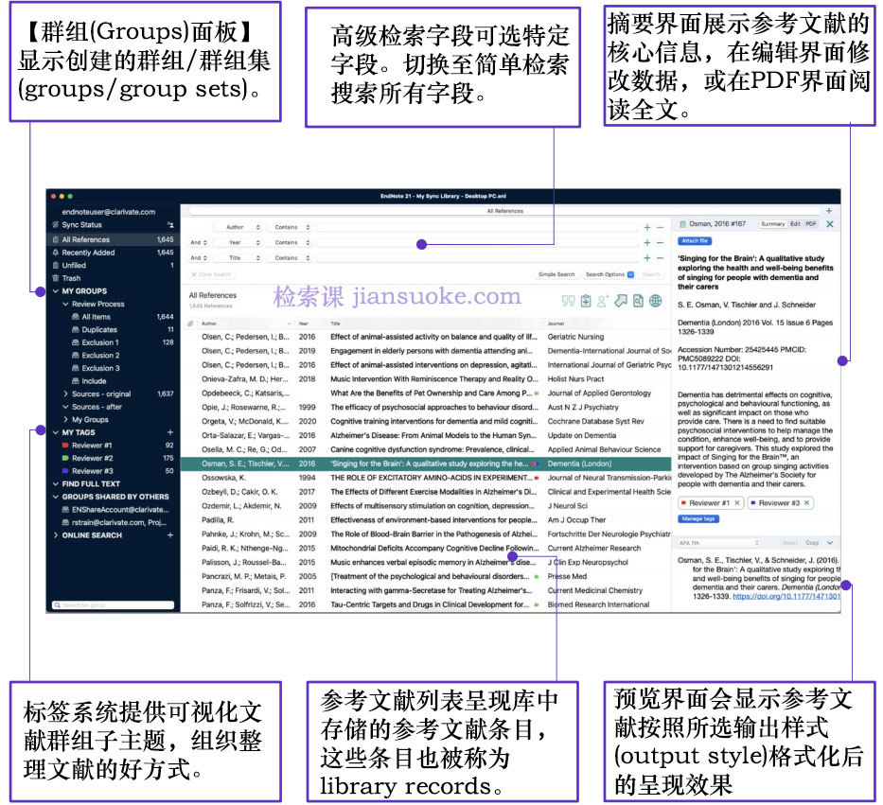Collapse GROUPS SHARED BY OTHERS section
The width and height of the screenshot is (883, 805).
pyautogui.click(x=56, y=497)
